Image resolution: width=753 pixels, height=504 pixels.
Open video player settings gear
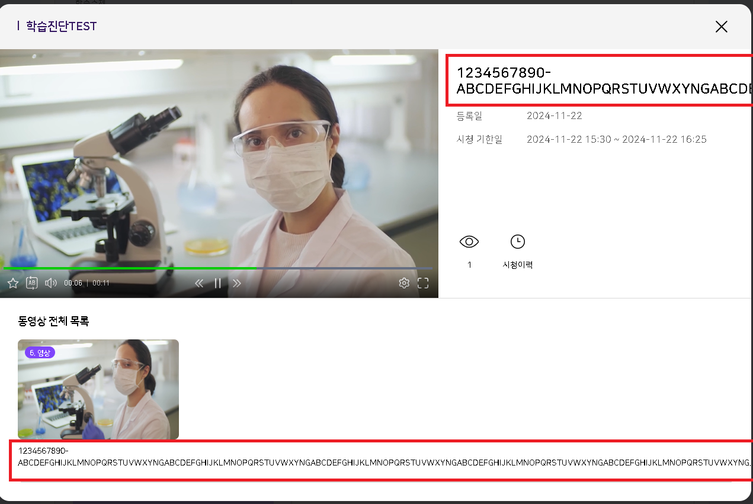point(404,283)
